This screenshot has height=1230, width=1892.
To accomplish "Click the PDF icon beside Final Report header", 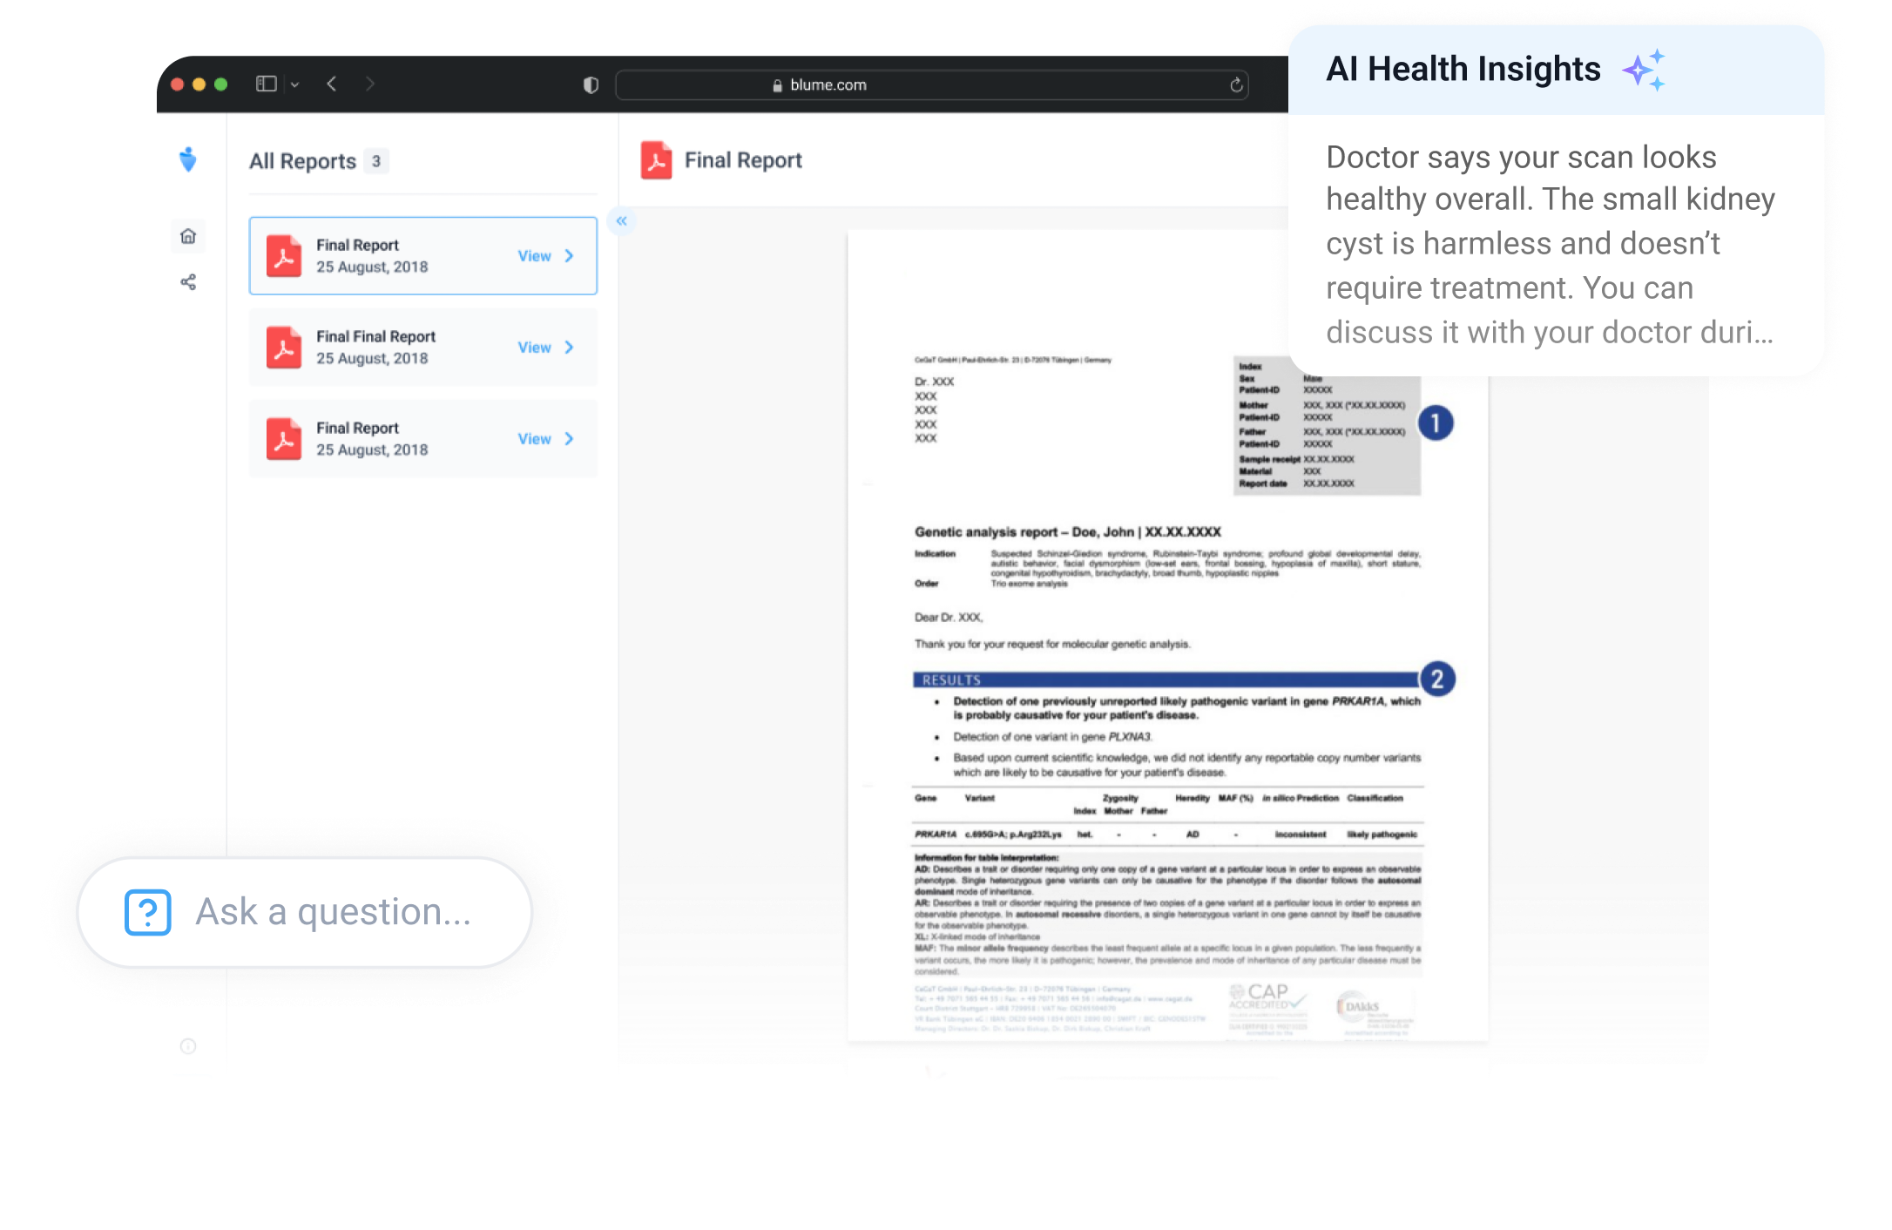I will pos(656,160).
